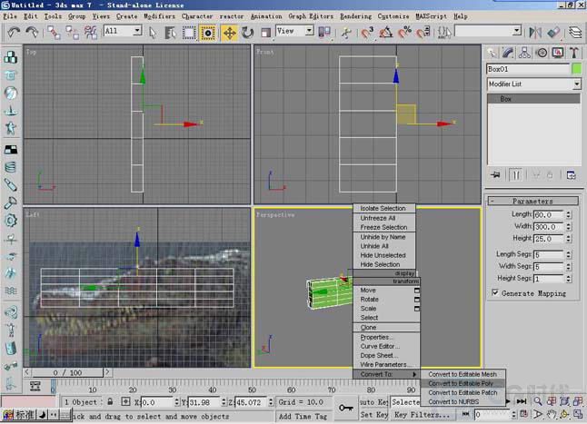The image size is (587, 424).
Task: Click the Set Key key icon
Action: [345, 408]
